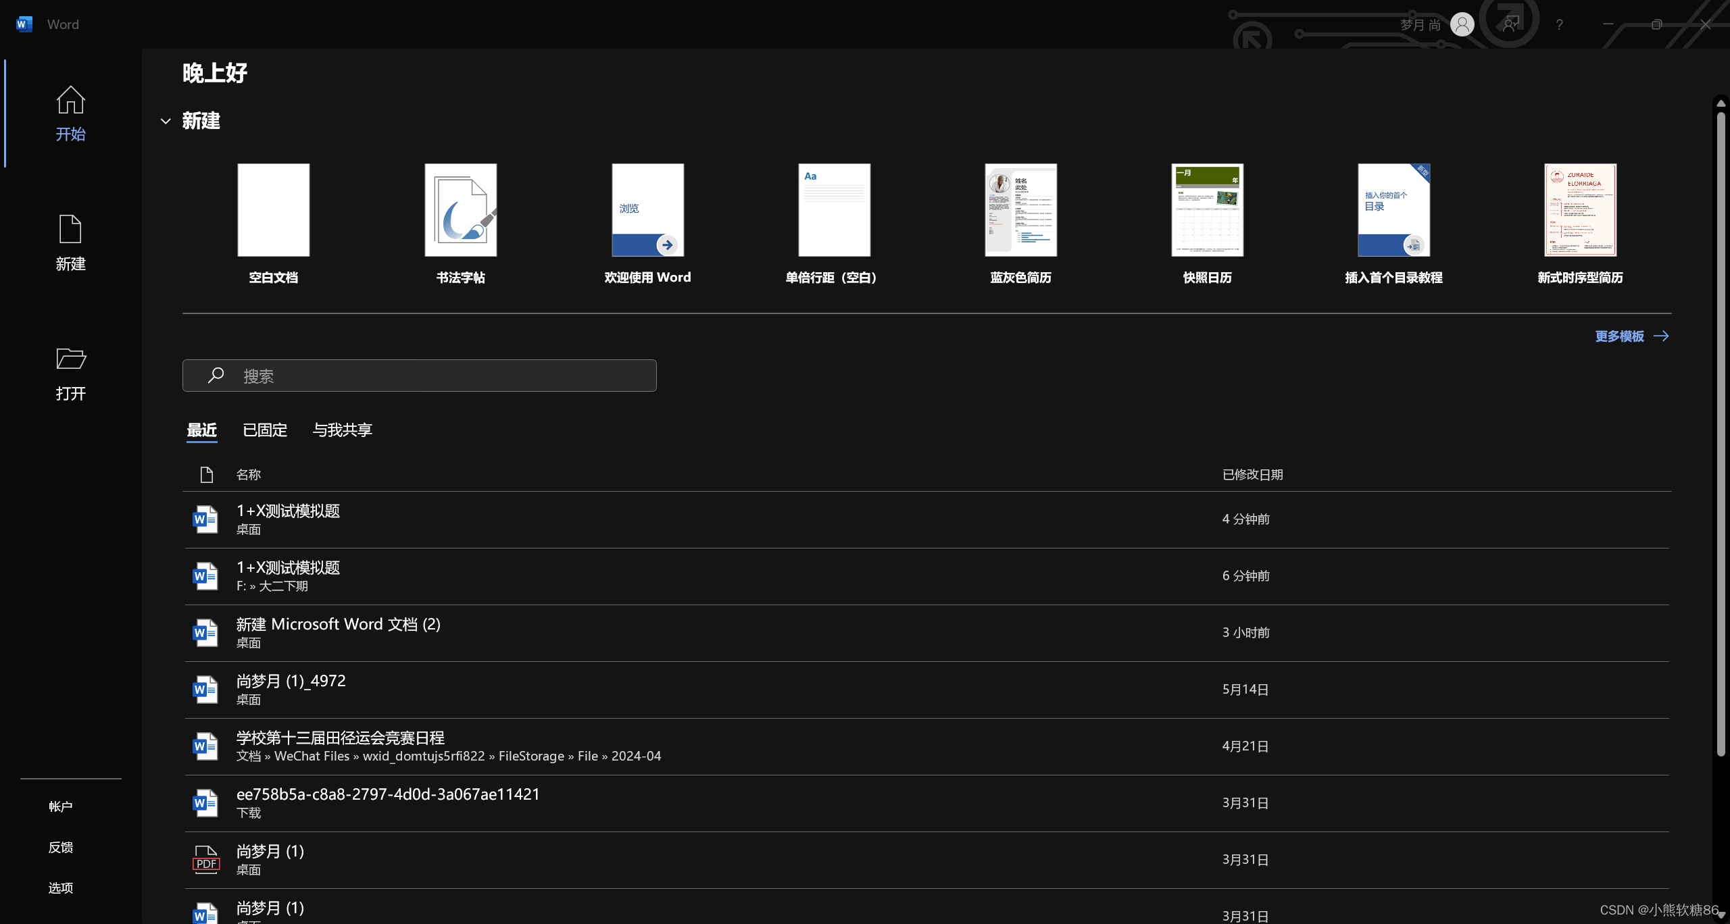
Task: Open the 尚梦月 (1) PDF file name
Action: 270,851
